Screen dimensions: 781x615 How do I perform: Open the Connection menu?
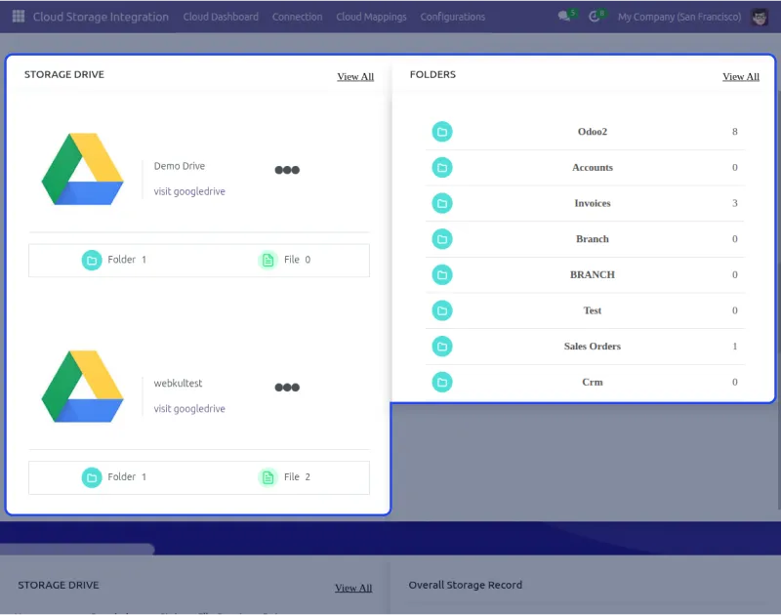(297, 17)
